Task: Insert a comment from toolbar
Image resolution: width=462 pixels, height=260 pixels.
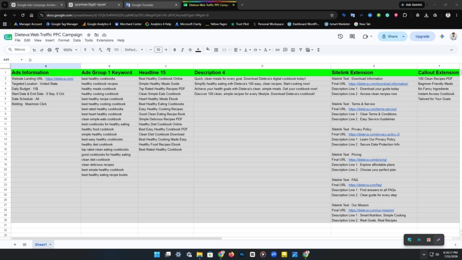Action: [x=285, y=50]
